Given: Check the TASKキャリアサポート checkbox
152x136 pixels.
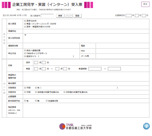Looking at the screenshot, I should coord(25,53).
